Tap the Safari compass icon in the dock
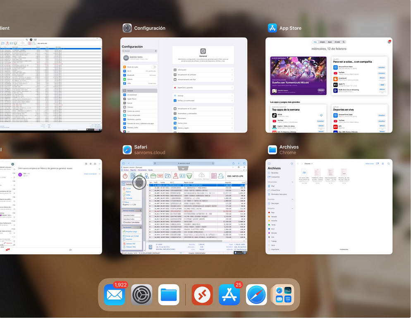This screenshot has height=318, width=411. click(x=256, y=294)
